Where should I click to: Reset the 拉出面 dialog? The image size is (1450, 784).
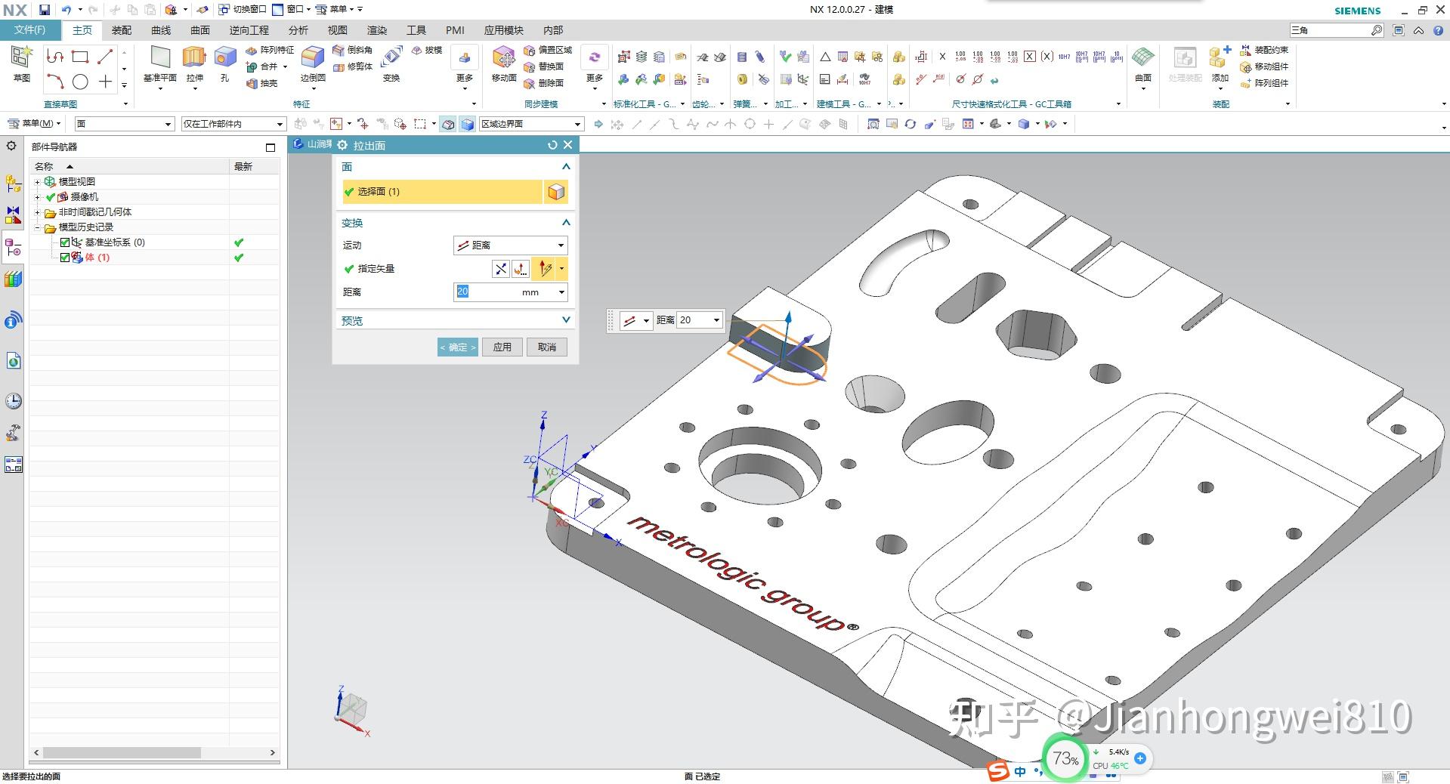[x=552, y=145]
